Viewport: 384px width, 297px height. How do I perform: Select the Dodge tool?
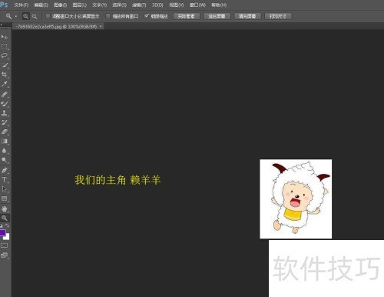(x=5, y=160)
